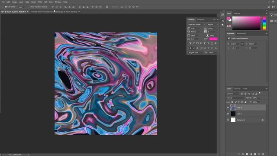Open the File menu

pos(3,2)
